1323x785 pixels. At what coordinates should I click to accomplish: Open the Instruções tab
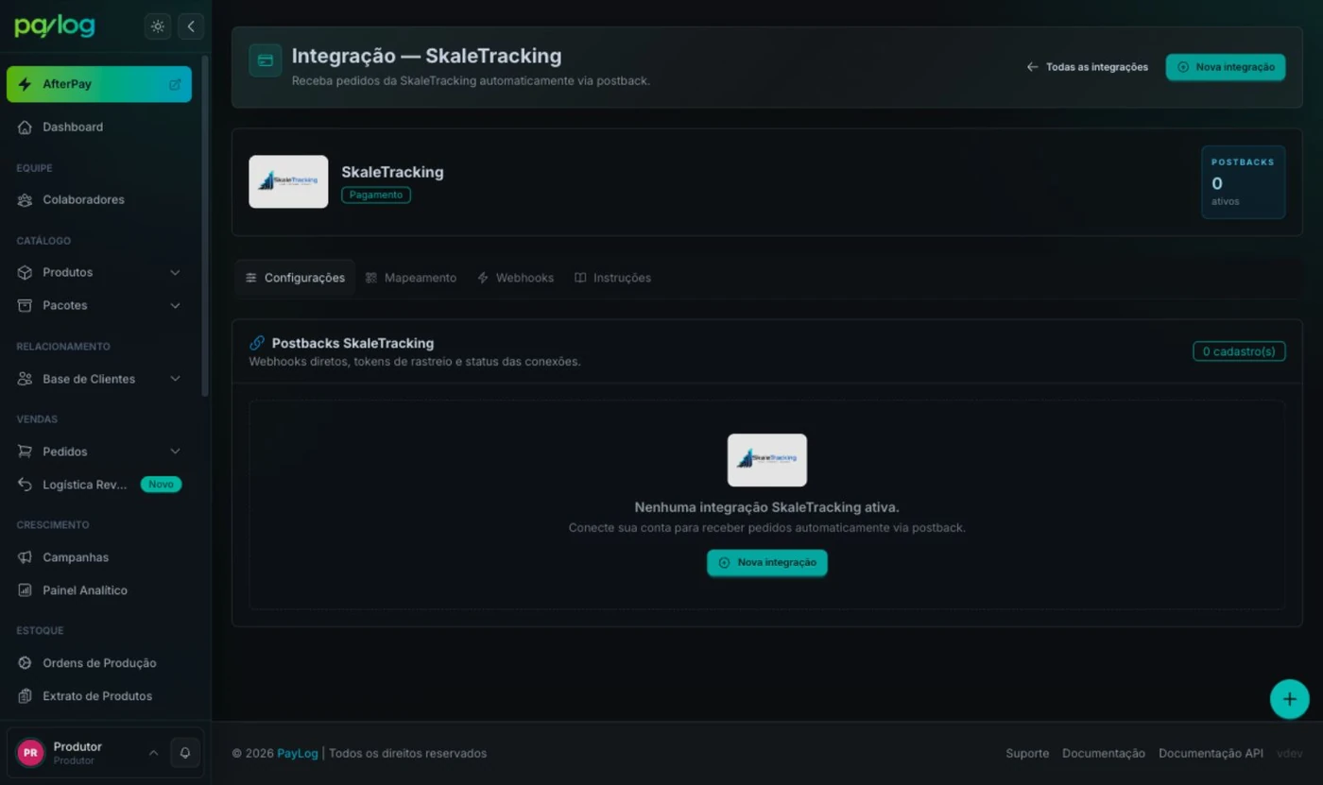click(612, 278)
